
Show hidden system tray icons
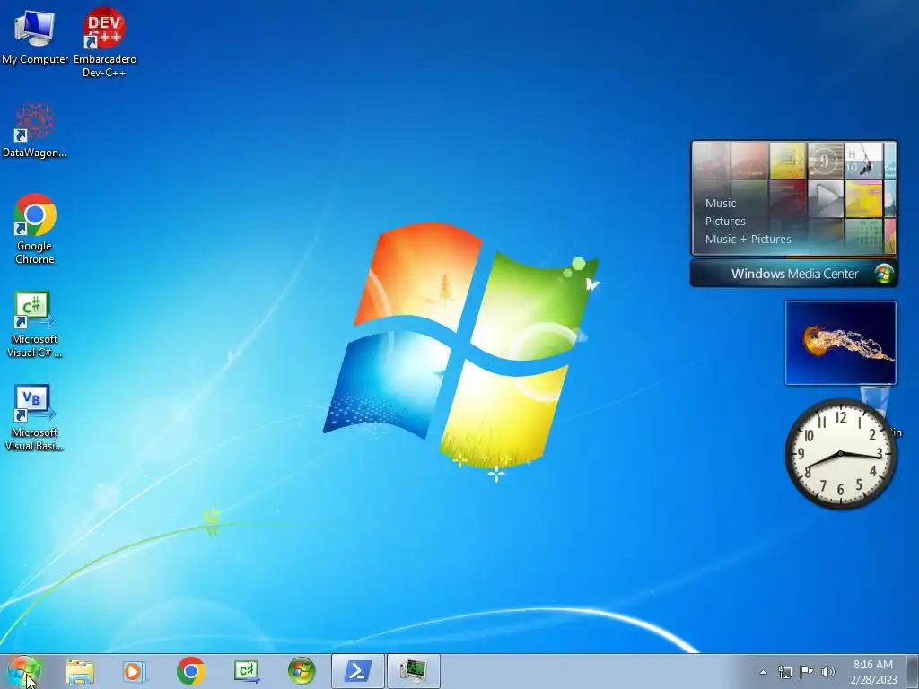click(763, 672)
